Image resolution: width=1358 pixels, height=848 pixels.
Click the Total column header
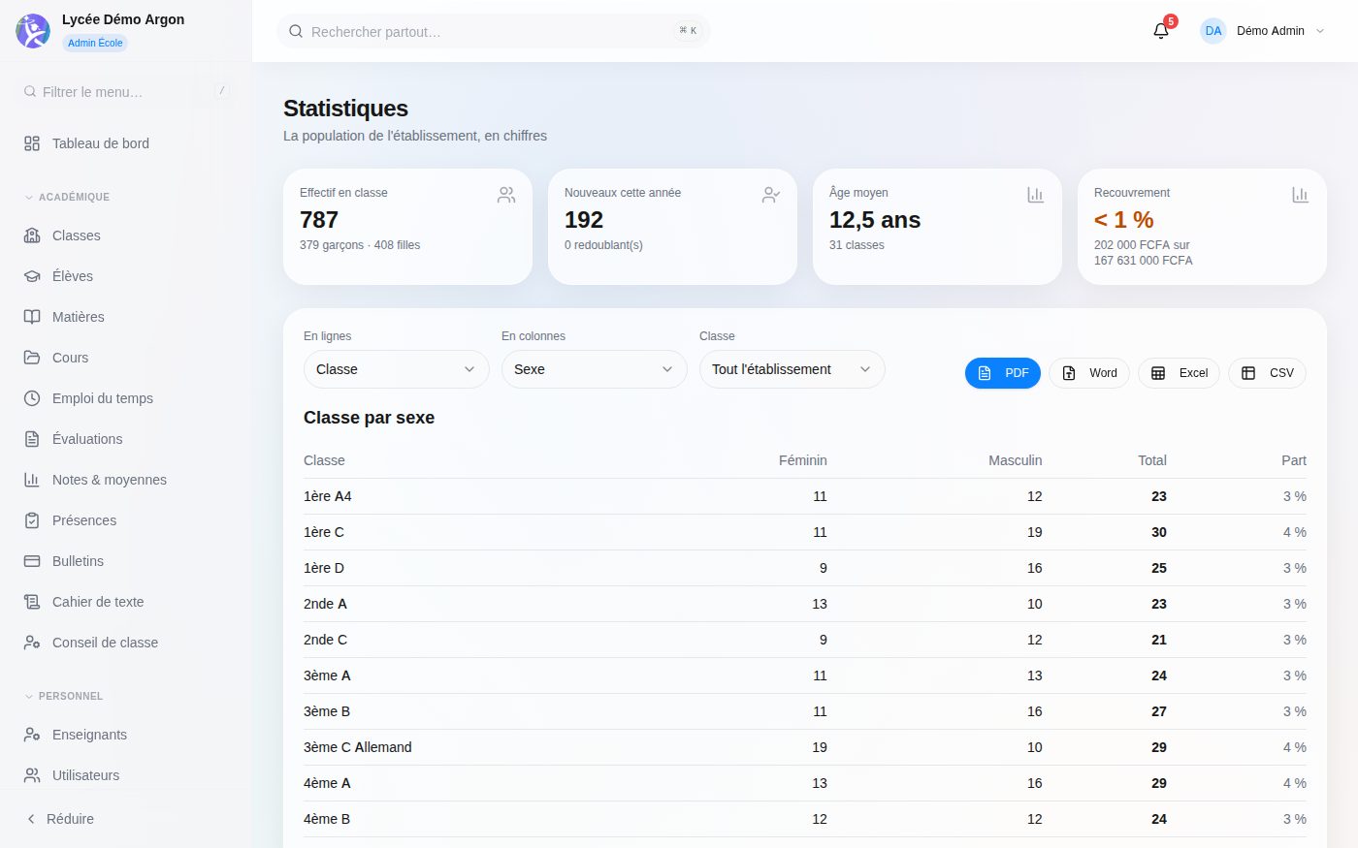pyautogui.click(x=1152, y=460)
